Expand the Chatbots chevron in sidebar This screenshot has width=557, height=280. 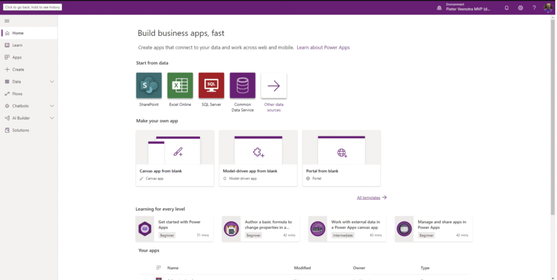tap(52, 106)
